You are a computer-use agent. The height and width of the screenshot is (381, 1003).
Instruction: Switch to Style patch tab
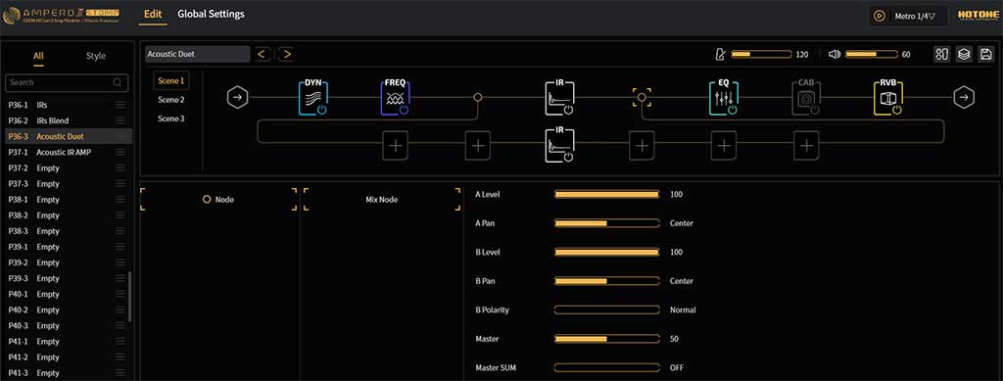[x=96, y=56]
